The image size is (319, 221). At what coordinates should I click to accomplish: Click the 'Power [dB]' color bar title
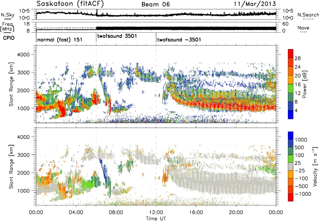(304, 84)
